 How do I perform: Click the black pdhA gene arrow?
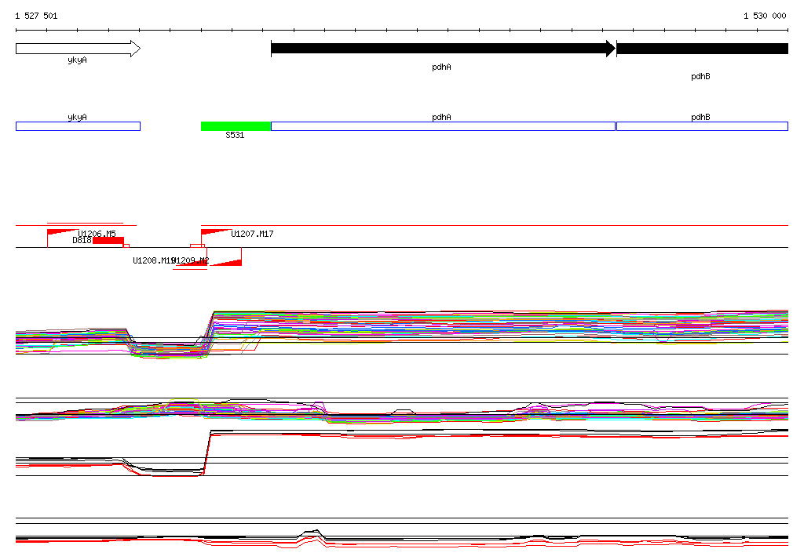click(x=443, y=49)
